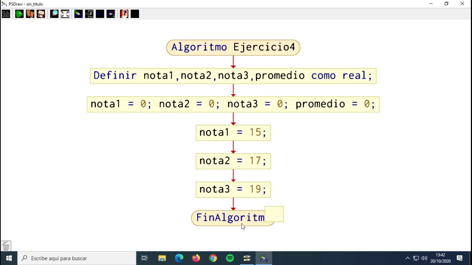Image resolution: width=472 pixels, height=265 pixels.
Task: Open the clock showing 13:42
Action: 440,258
